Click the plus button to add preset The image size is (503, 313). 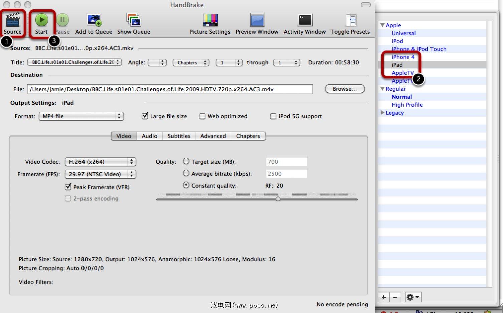tap(384, 297)
